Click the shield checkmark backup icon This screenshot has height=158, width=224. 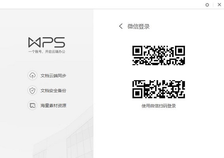pos(32,90)
